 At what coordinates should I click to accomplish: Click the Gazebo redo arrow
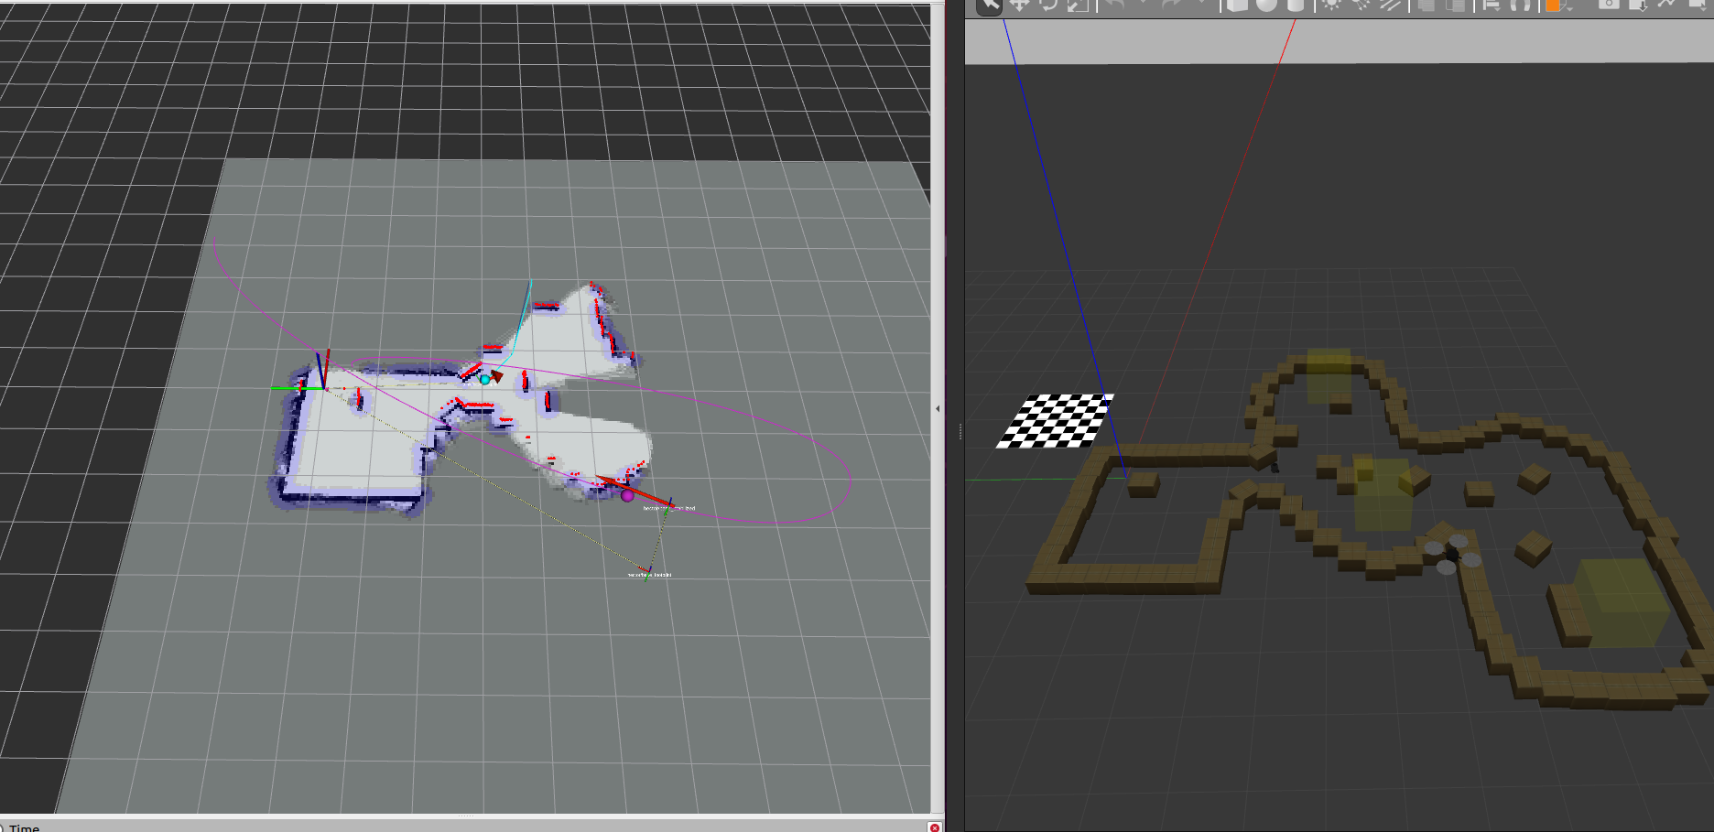point(1173,5)
